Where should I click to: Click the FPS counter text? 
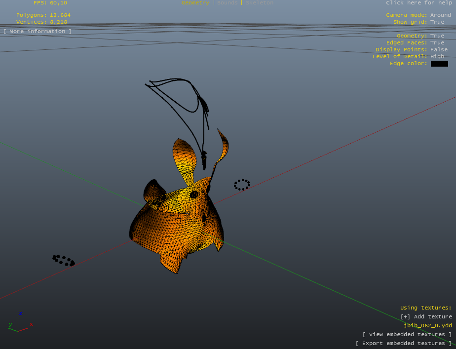pyautogui.click(x=50, y=3)
